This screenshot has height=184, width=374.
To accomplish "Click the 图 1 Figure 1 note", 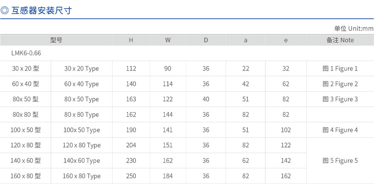I will point(340,69).
